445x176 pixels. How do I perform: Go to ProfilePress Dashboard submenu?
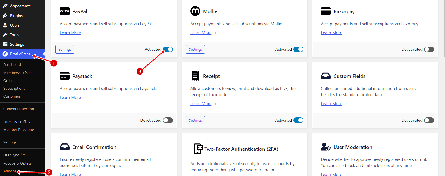[x=12, y=64]
